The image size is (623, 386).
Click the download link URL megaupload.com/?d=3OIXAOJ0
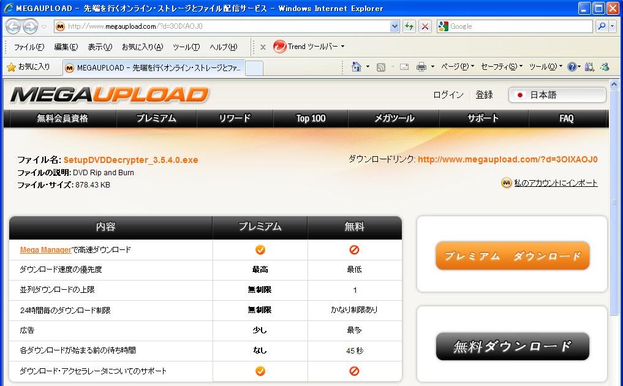[x=507, y=159]
